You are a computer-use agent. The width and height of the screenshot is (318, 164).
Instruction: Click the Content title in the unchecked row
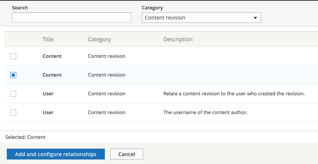click(52, 56)
